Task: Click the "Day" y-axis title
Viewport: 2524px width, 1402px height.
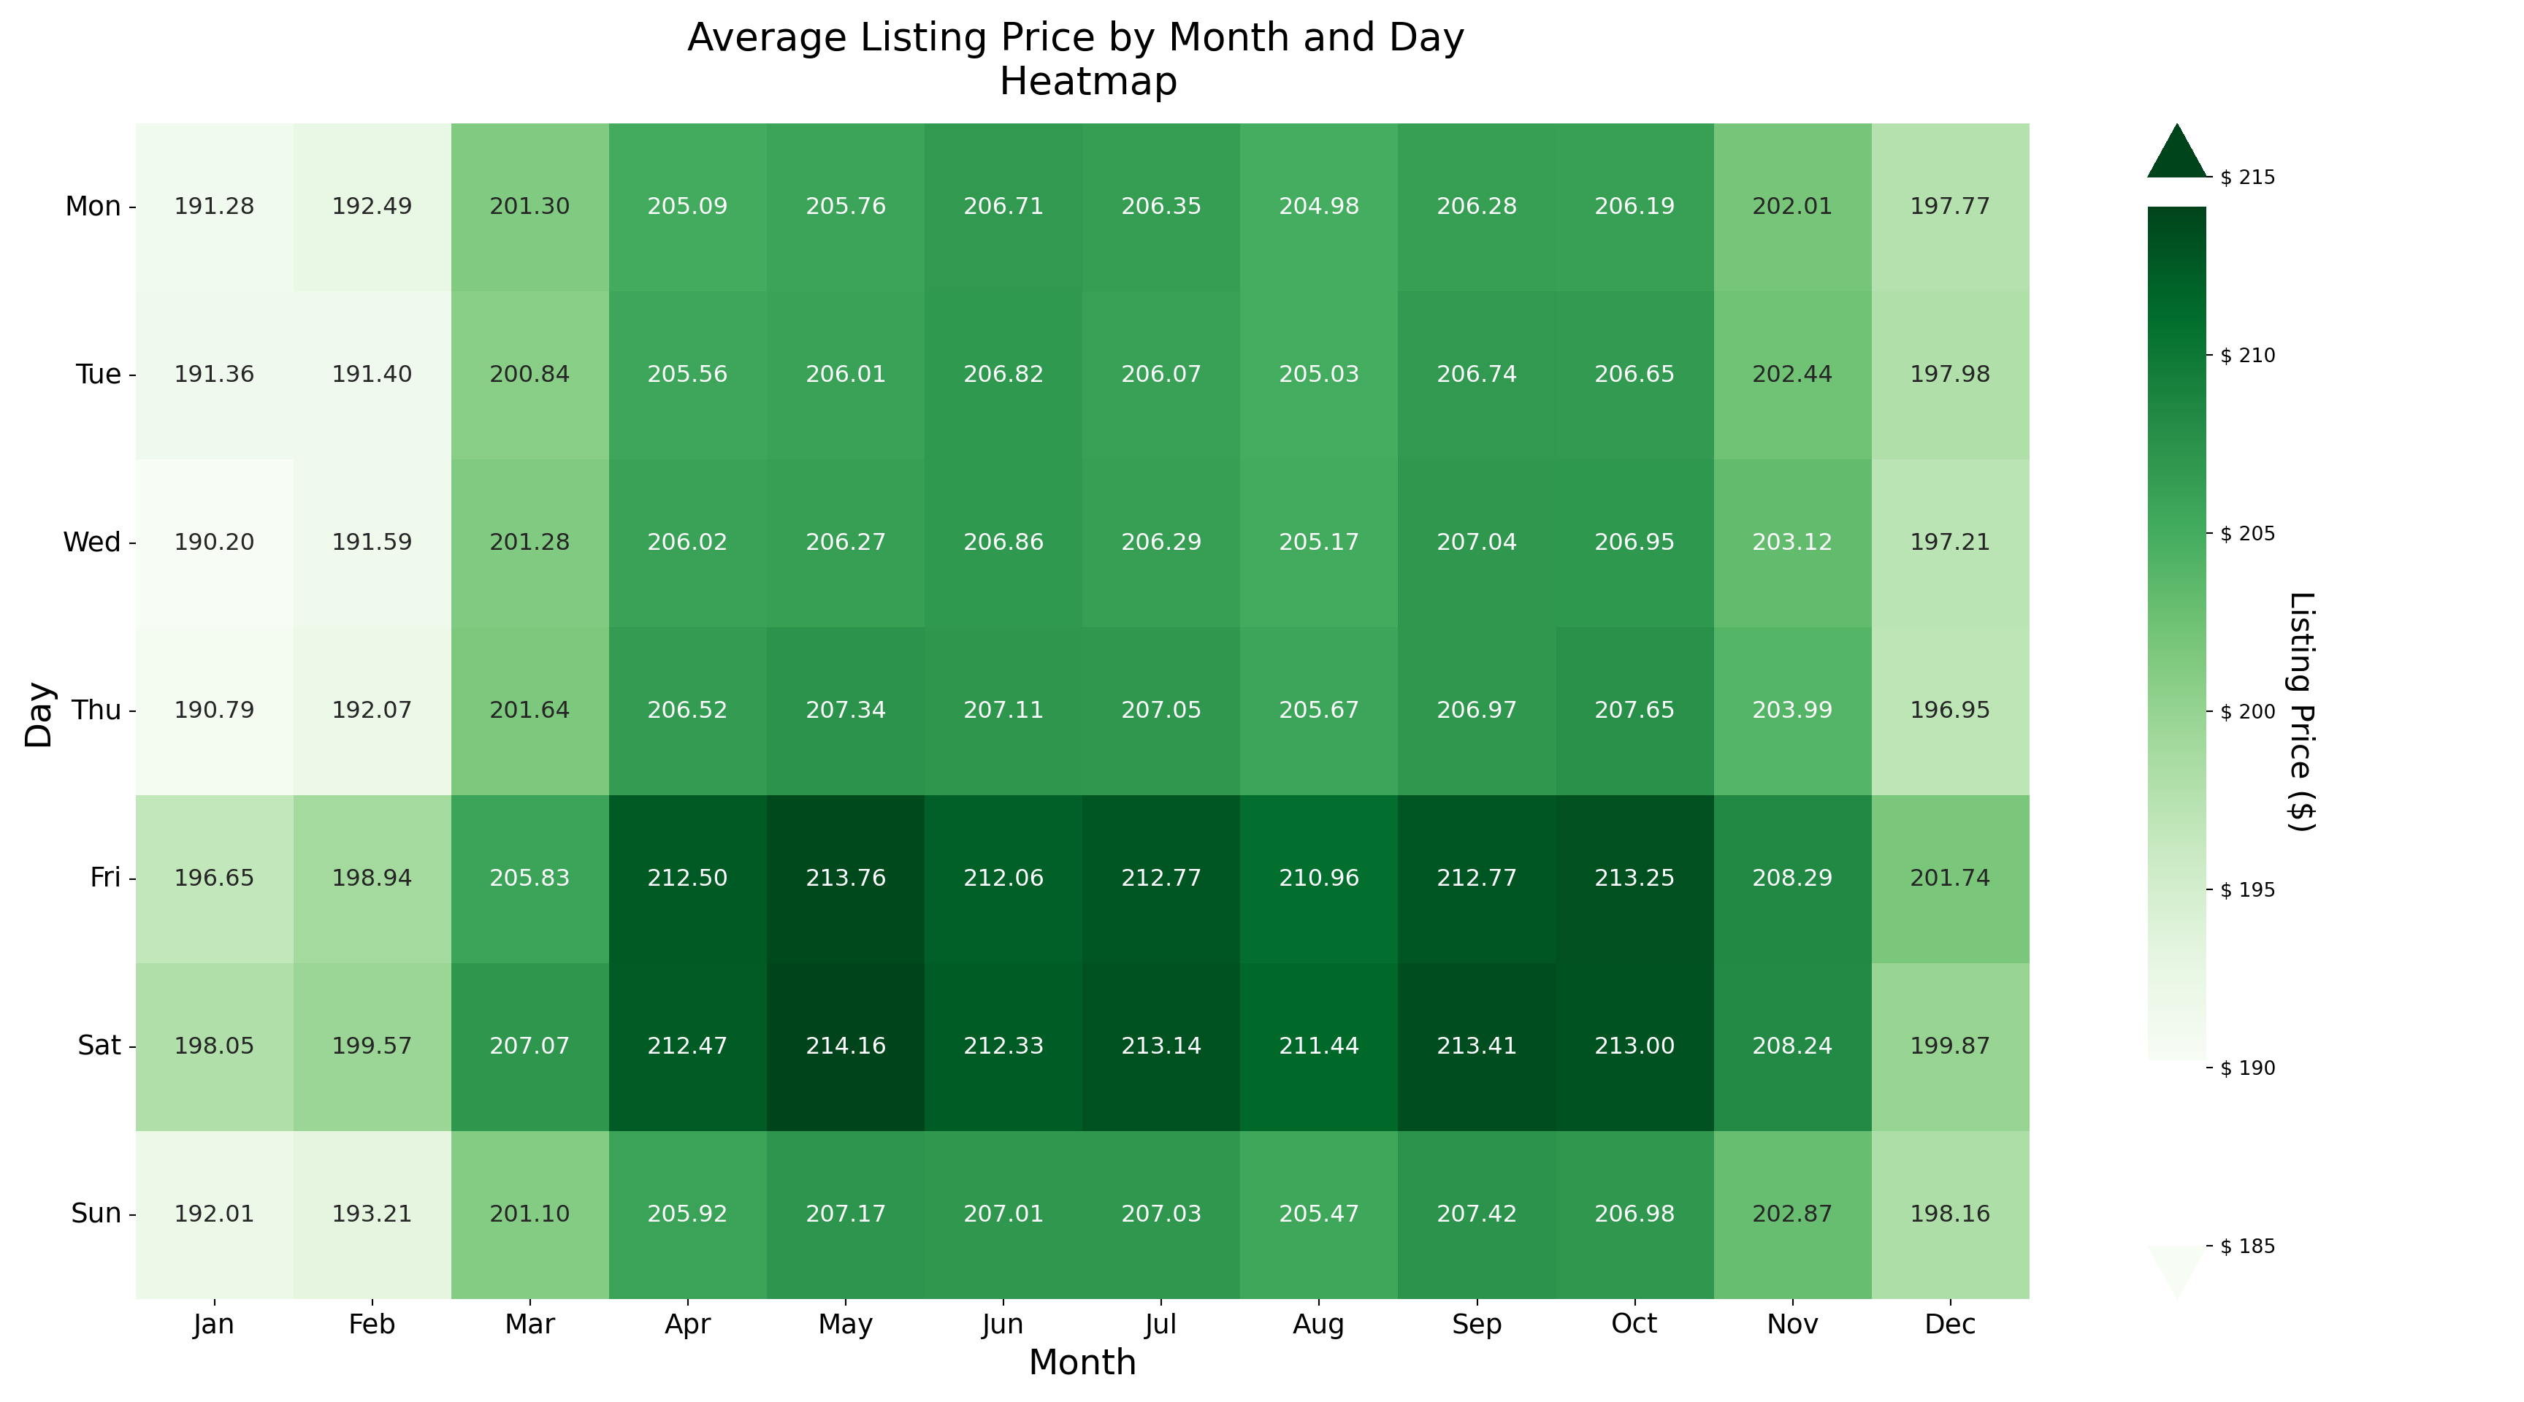Action: point(39,714)
